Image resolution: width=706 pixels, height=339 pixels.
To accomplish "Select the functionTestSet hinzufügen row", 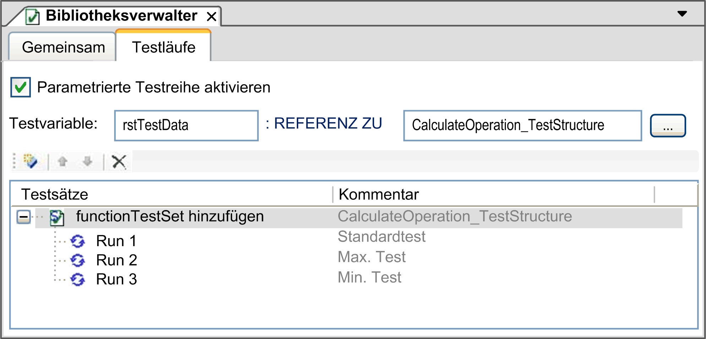I will tap(170, 216).
